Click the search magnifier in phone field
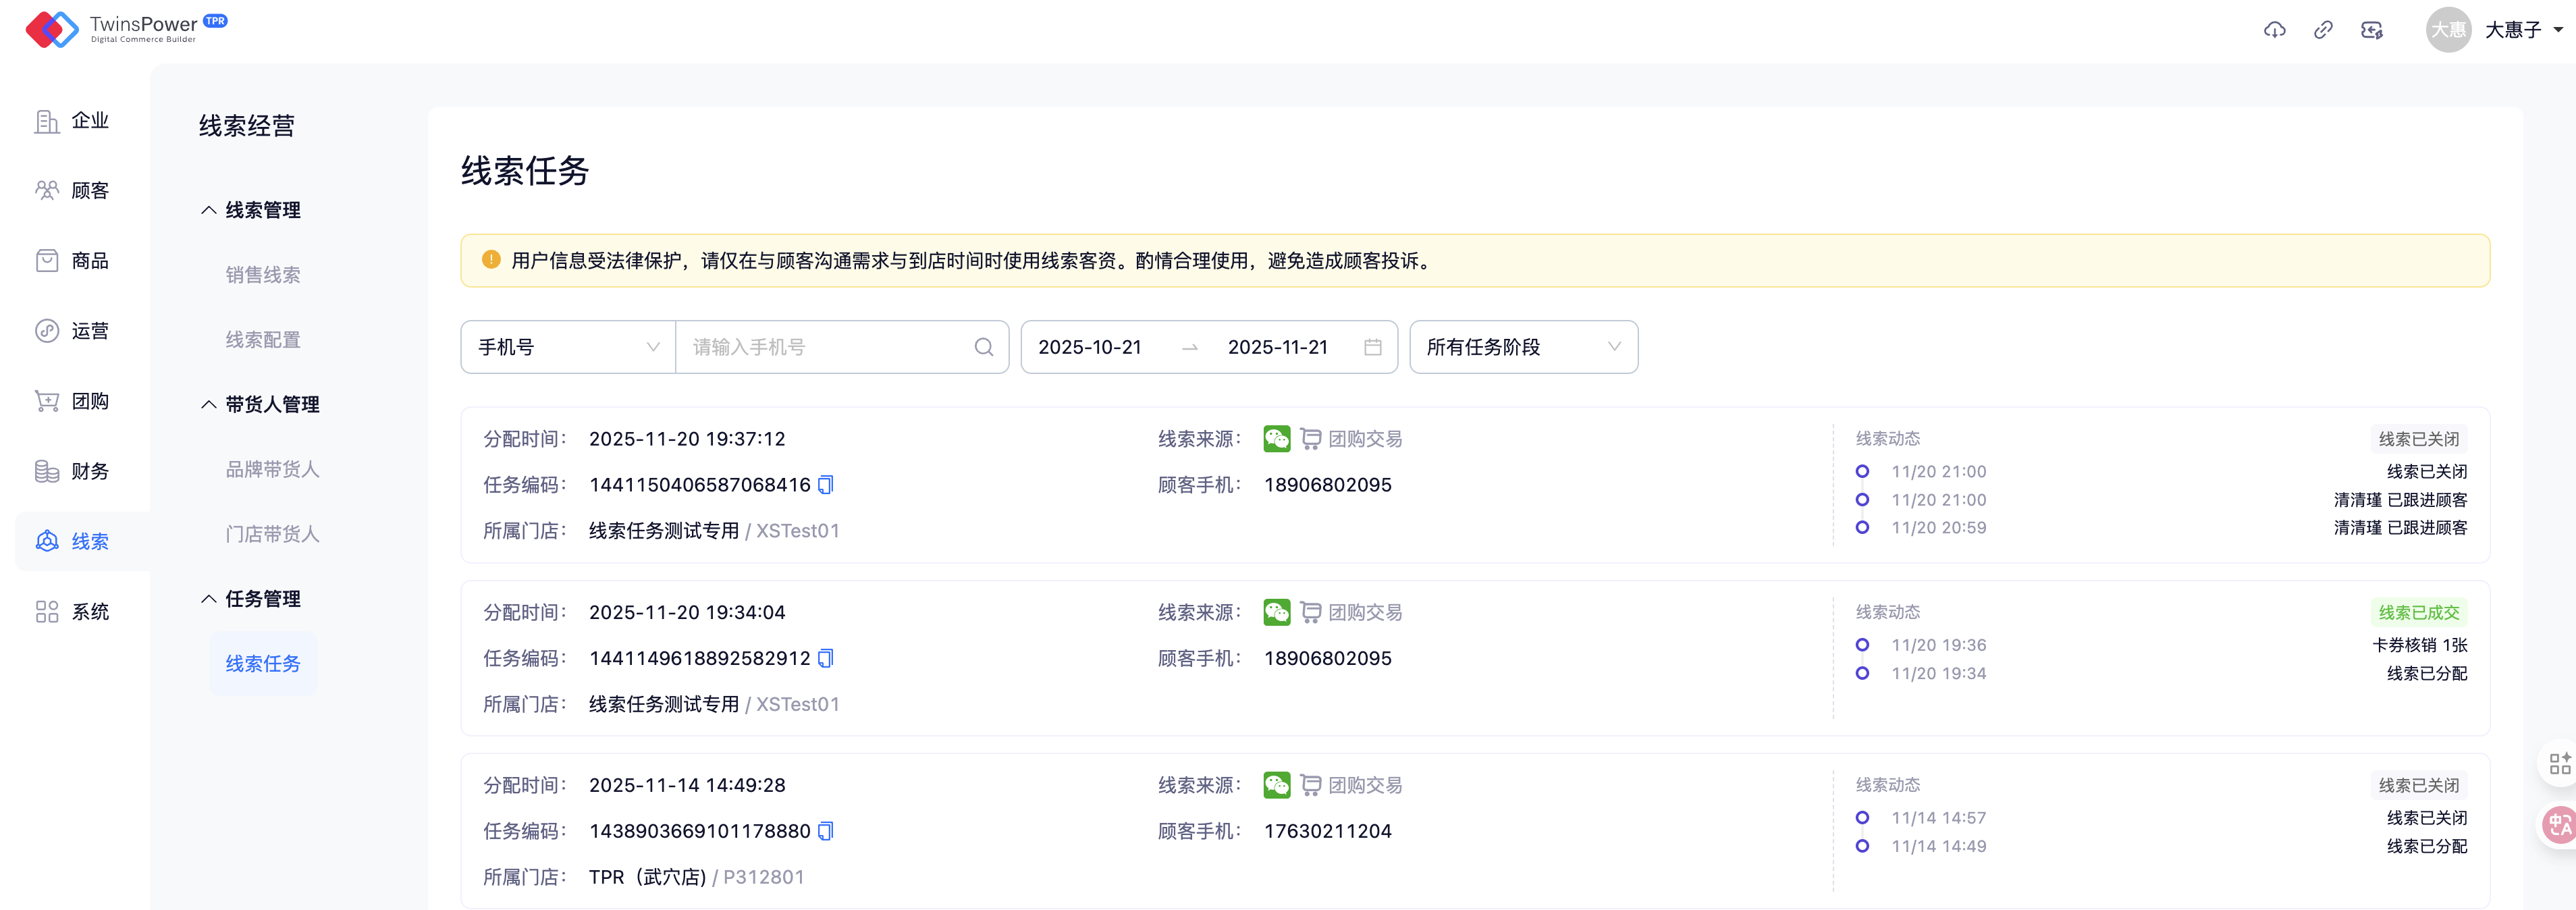Viewport: 2576px width, 910px height. pyautogui.click(x=984, y=347)
